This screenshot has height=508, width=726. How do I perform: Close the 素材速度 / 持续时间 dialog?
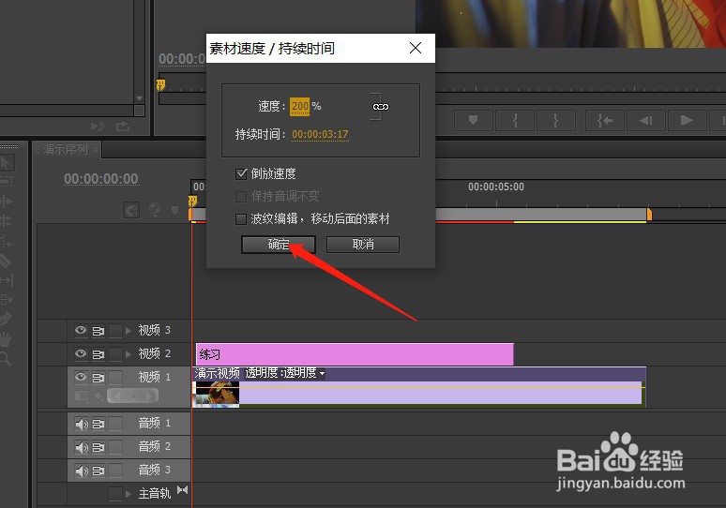coord(416,48)
